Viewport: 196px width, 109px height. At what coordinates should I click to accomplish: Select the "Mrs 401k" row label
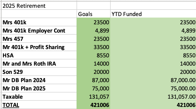(x=39, y=22)
